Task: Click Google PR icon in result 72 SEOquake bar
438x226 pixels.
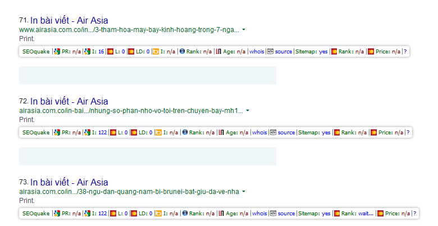Action: [57, 133]
